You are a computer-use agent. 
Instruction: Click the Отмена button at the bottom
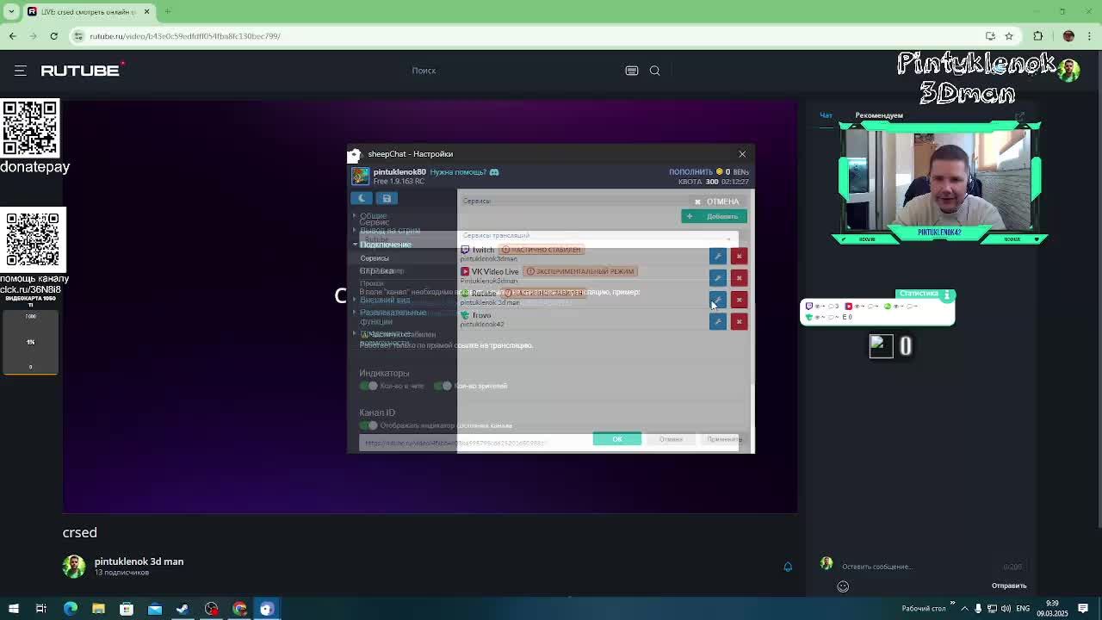coord(671,439)
